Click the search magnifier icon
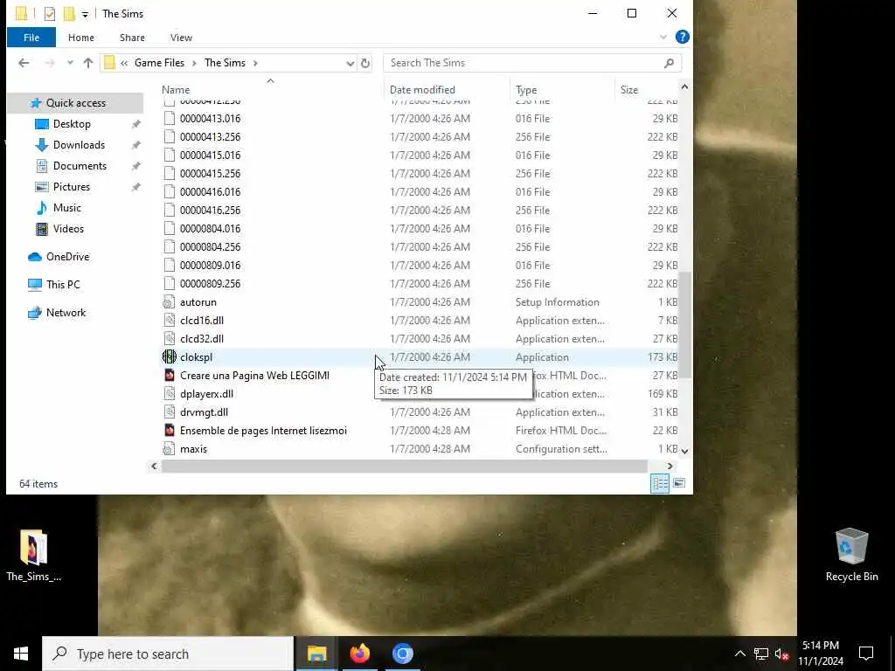The image size is (895, 671). [669, 63]
